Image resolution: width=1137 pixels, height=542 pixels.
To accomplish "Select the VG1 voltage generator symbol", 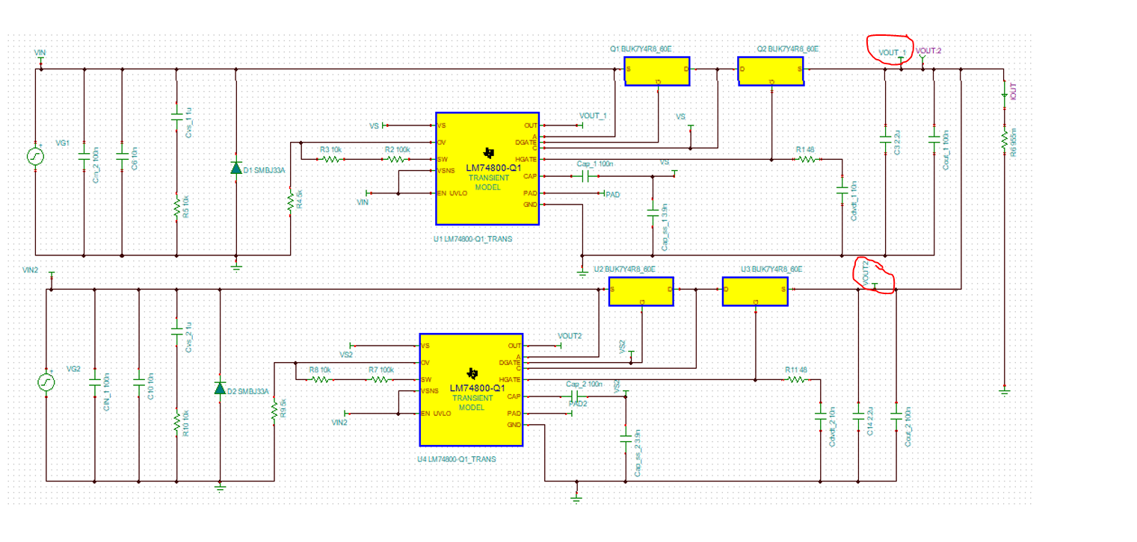I will tap(35, 156).
